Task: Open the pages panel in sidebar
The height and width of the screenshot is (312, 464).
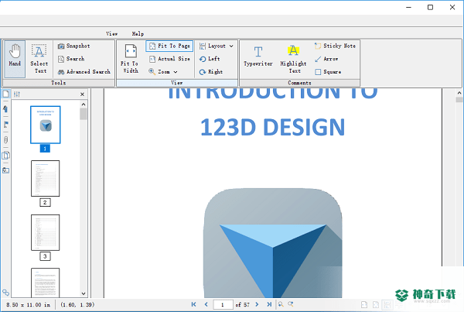Action: (x=5, y=156)
